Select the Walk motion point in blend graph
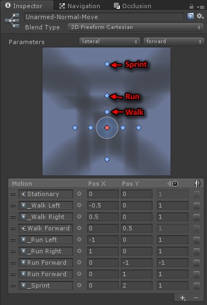The width and height of the screenshot is (207, 305). [107, 112]
